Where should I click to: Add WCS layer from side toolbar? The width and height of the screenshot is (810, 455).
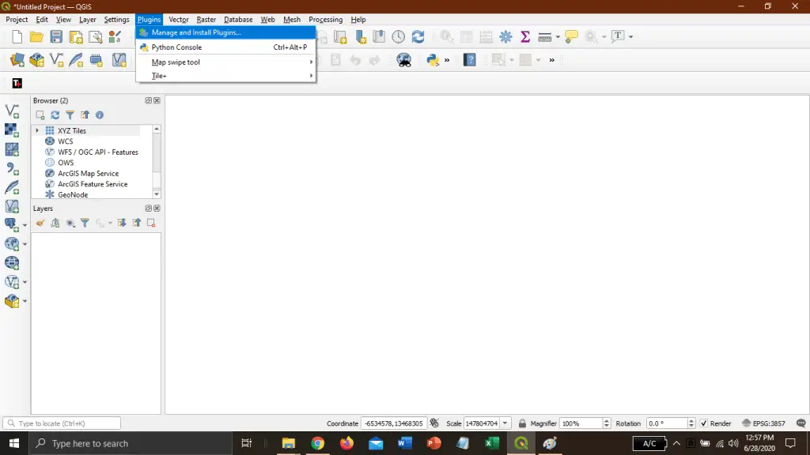[x=12, y=263]
